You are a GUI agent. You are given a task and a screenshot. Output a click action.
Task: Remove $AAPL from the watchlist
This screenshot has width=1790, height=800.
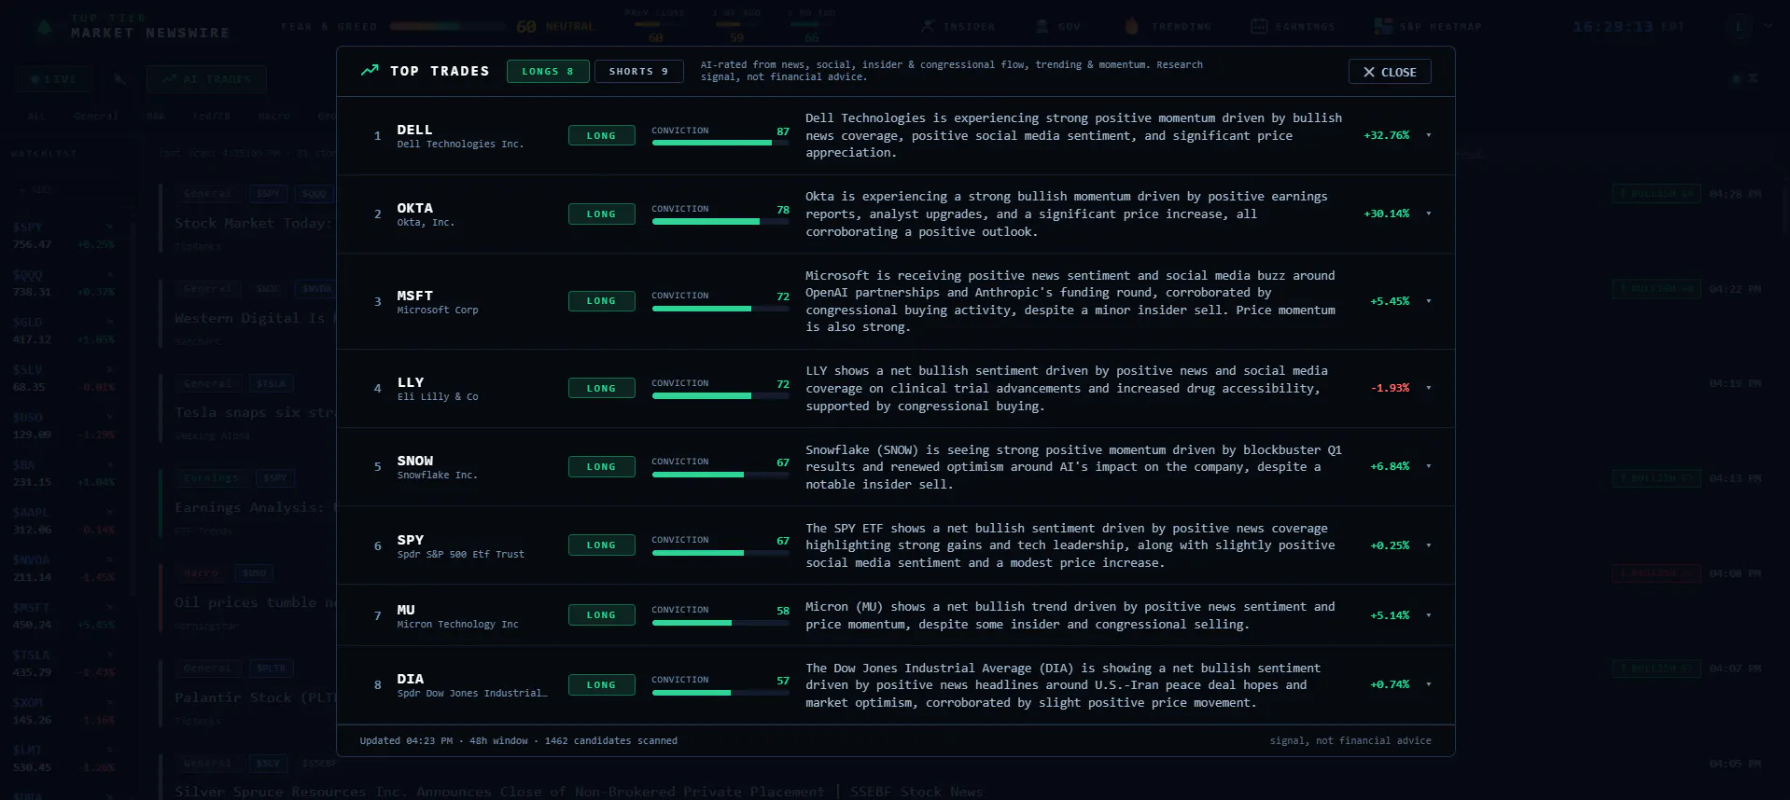pos(110,512)
